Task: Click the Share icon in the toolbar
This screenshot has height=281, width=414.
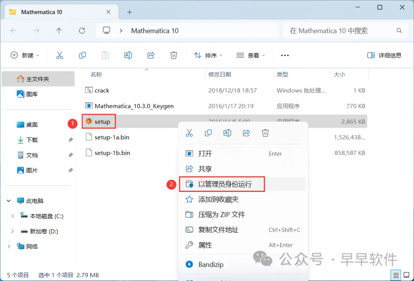Action: point(151,55)
